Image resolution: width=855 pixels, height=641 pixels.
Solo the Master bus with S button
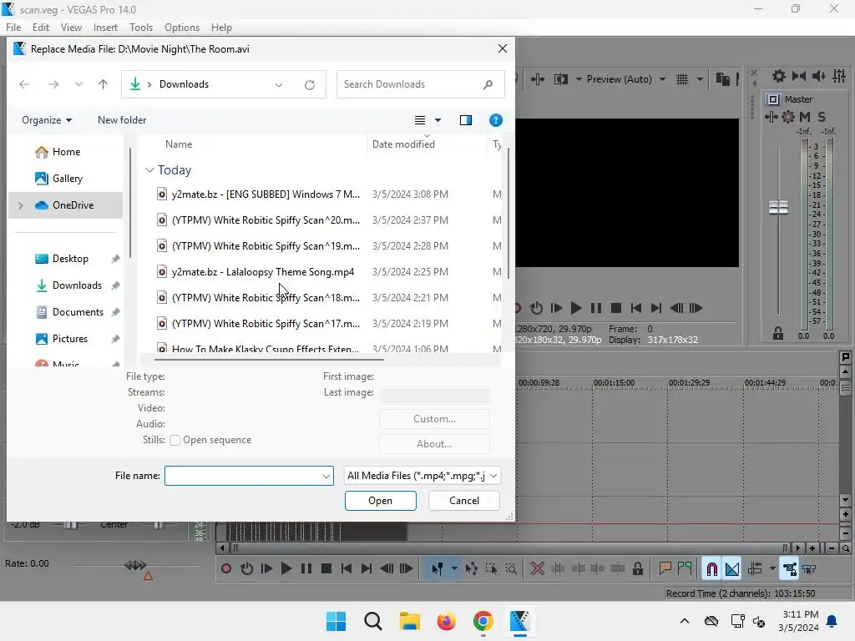coord(822,117)
